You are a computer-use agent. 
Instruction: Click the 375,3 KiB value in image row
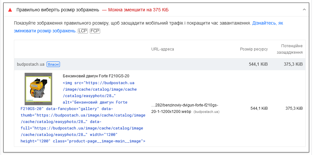coord(294,108)
